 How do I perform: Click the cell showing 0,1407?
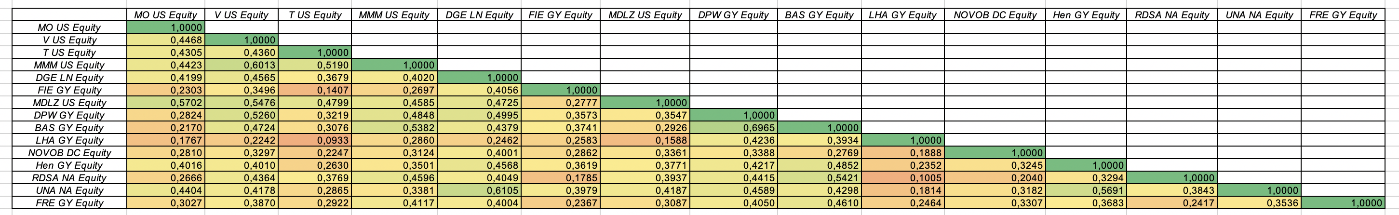pyautogui.click(x=314, y=90)
